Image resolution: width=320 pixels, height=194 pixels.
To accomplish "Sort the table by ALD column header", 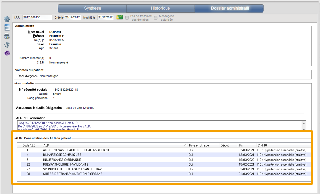I will pos(114,145).
